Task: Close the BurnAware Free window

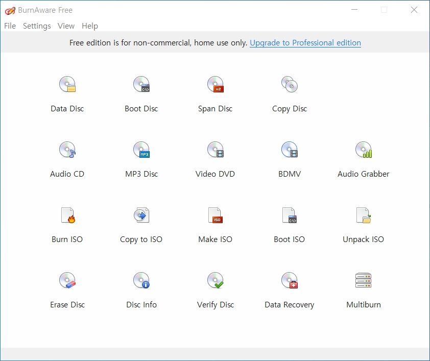Action: [x=414, y=10]
